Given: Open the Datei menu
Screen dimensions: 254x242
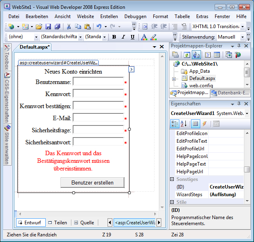Looking at the screenshot, I should tap(14, 16).
